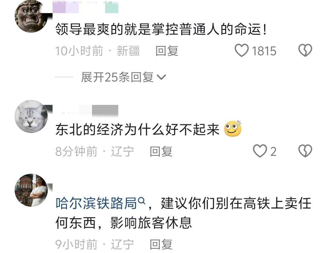The height and width of the screenshot is (253, 330).
Task: Reply to the Xinjiang comment
Action: coord(167,51)
